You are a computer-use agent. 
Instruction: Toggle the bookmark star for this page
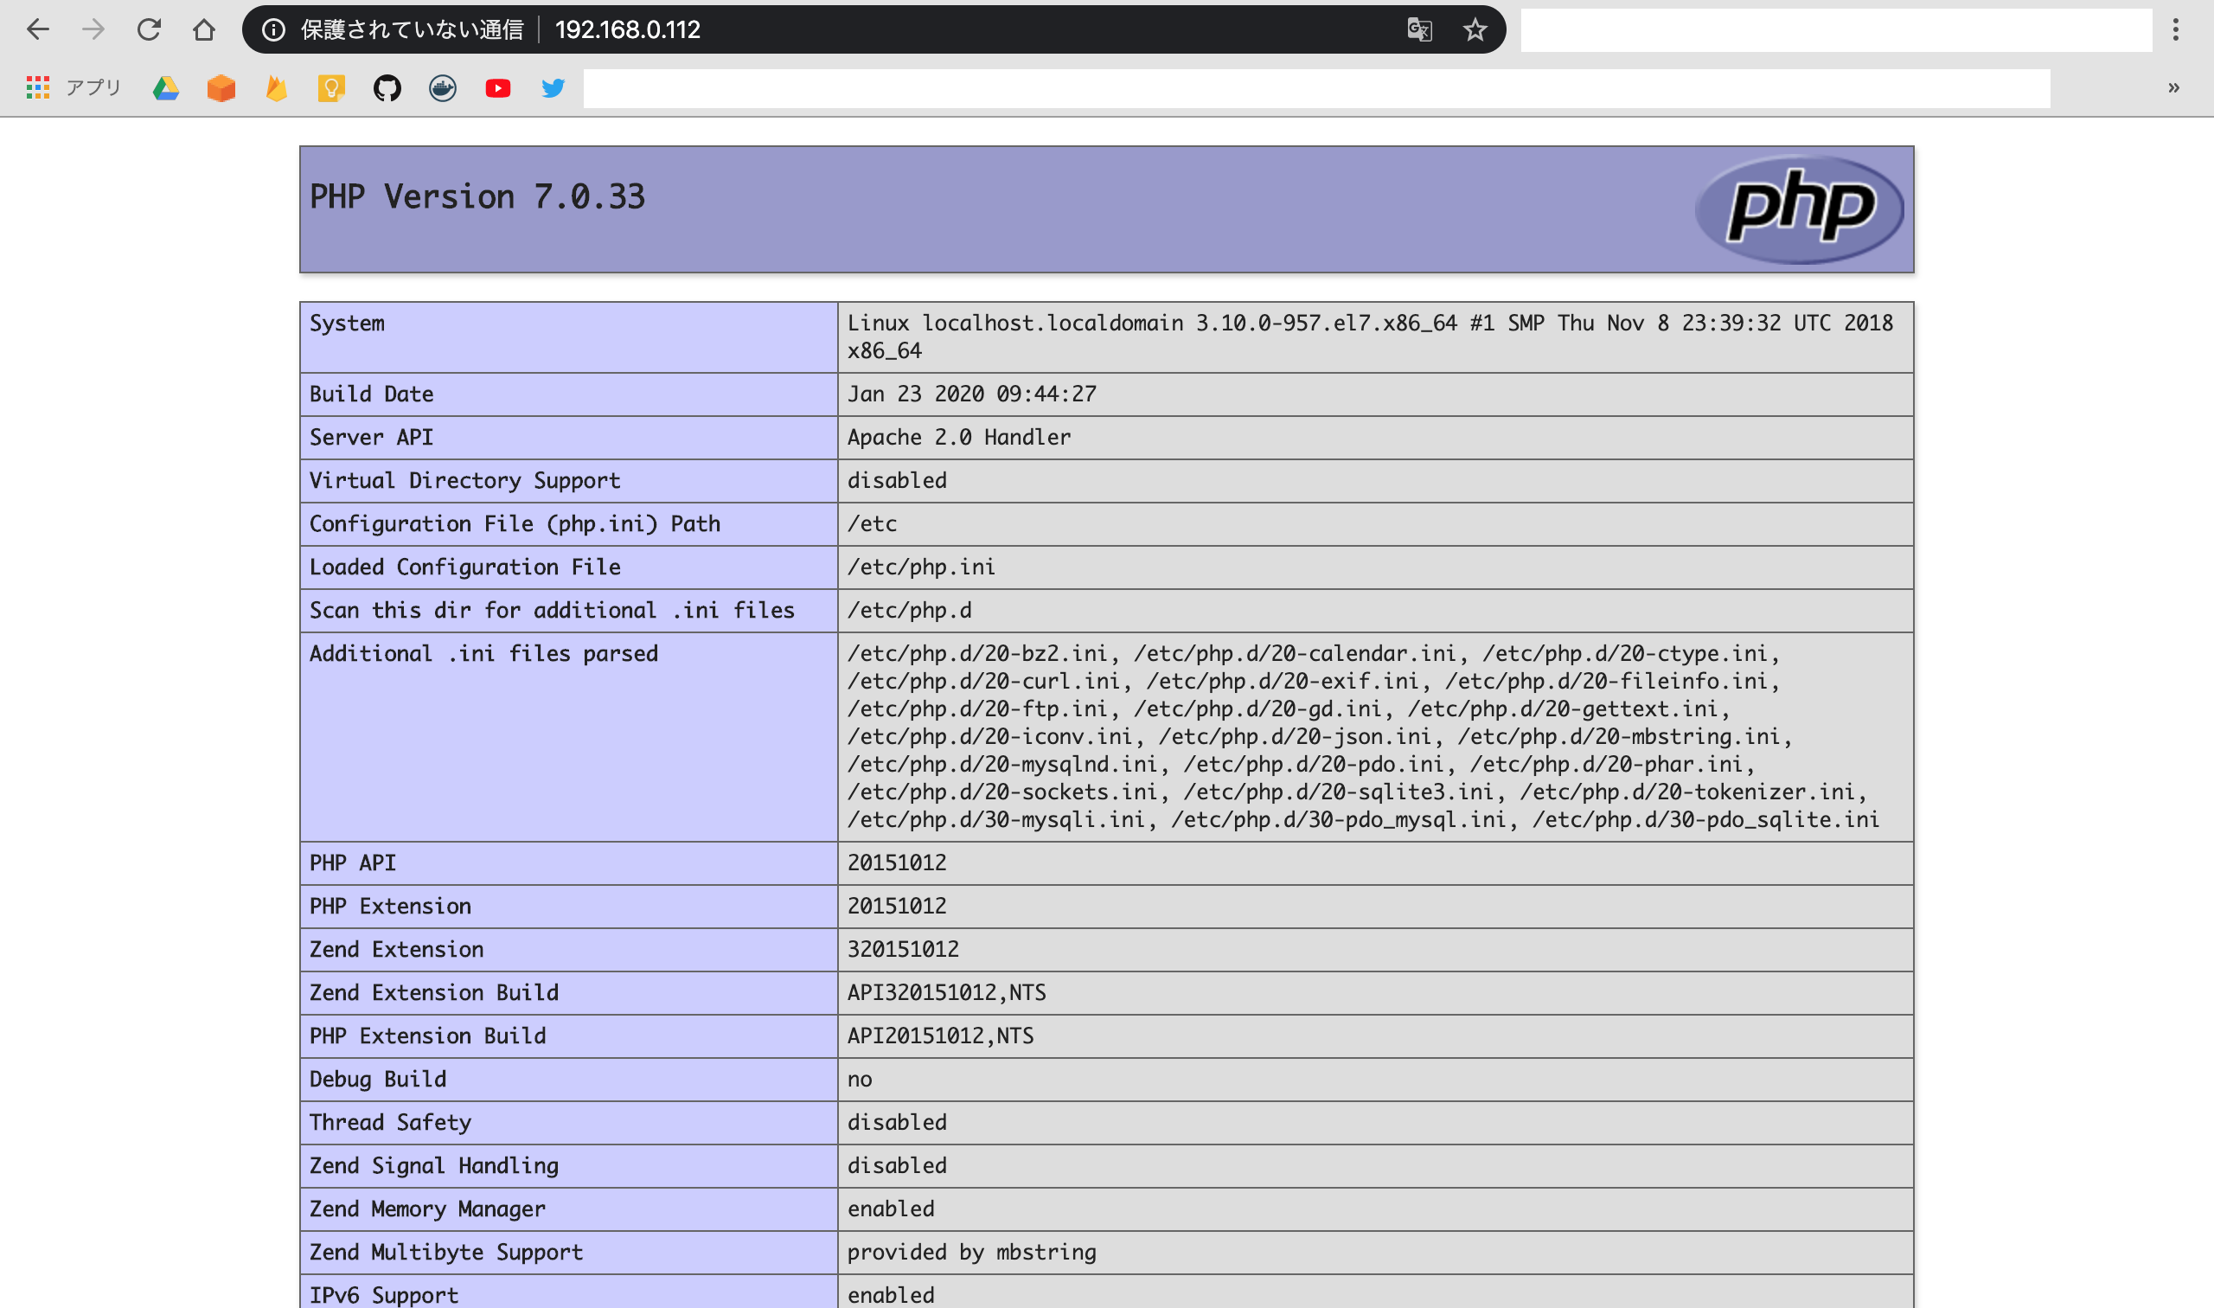pyautogui.click(x=1475, y=29)
